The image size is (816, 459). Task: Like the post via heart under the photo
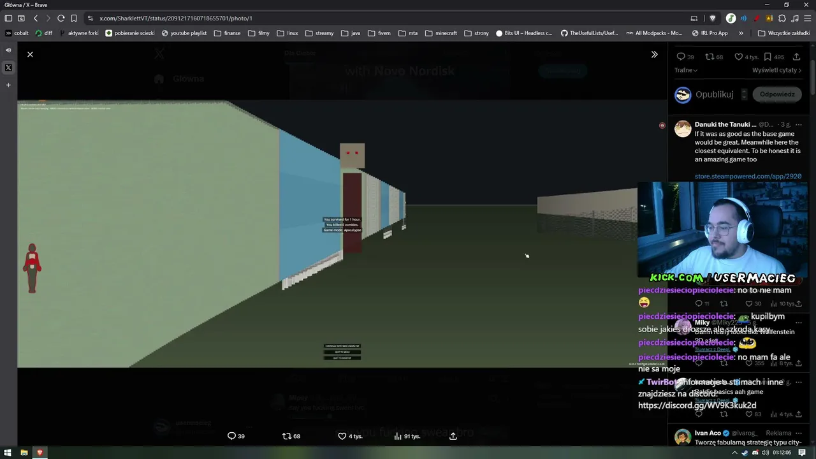[350, 436]
